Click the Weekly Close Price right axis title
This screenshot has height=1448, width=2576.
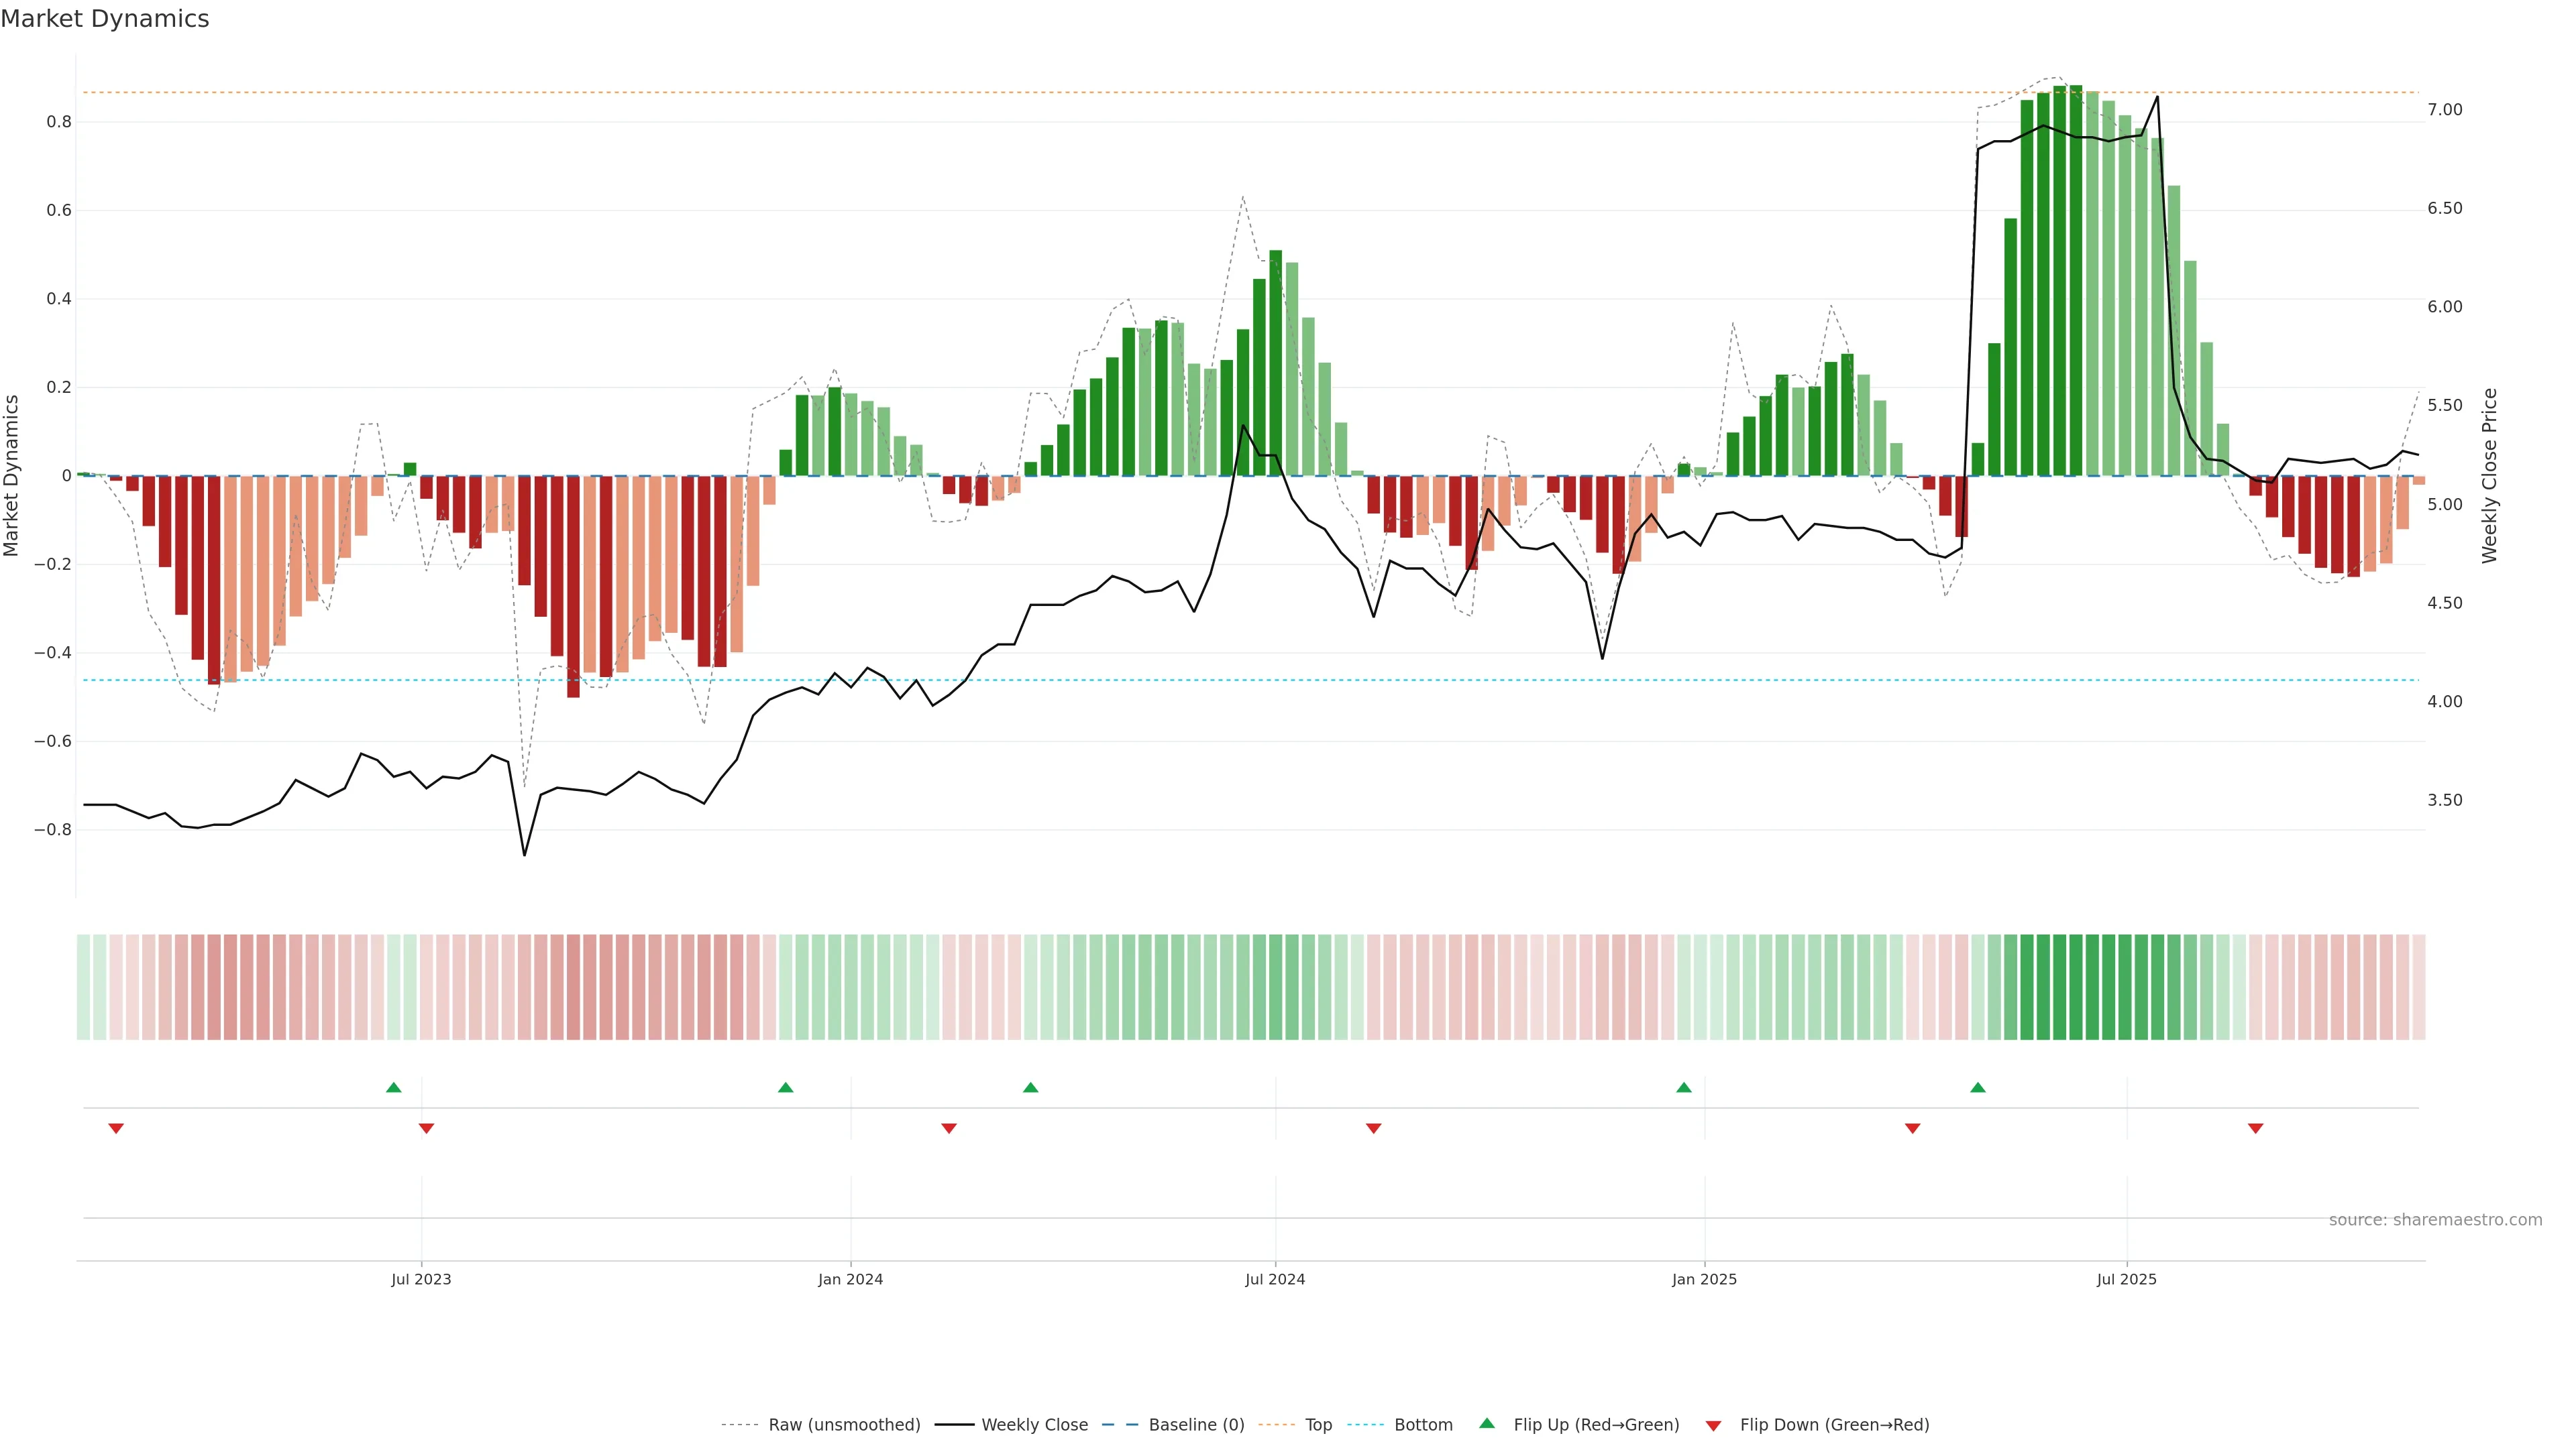(x=2489, y=476)
